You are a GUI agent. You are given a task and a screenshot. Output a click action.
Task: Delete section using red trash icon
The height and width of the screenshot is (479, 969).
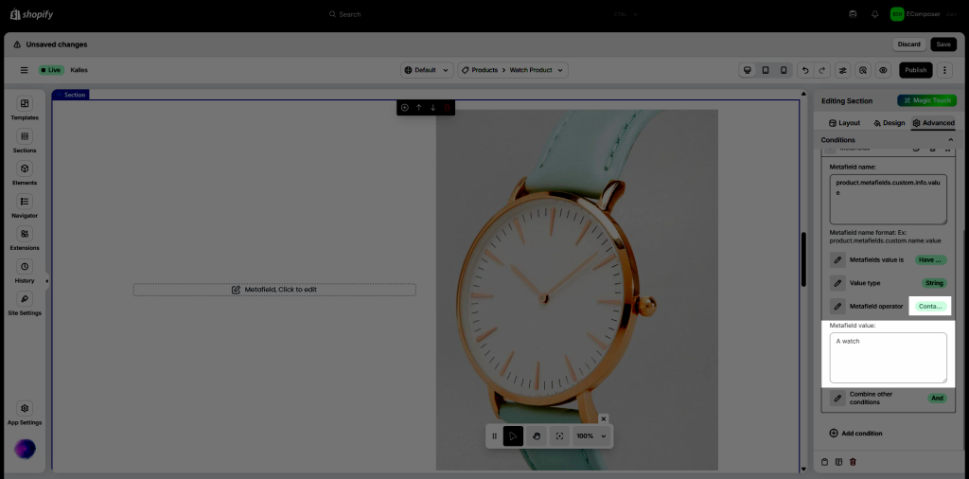(448, 108)
